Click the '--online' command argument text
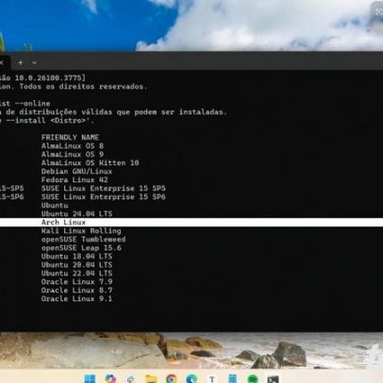The height and width of the screenshot is (383, 383). click(x=32, y=104)
